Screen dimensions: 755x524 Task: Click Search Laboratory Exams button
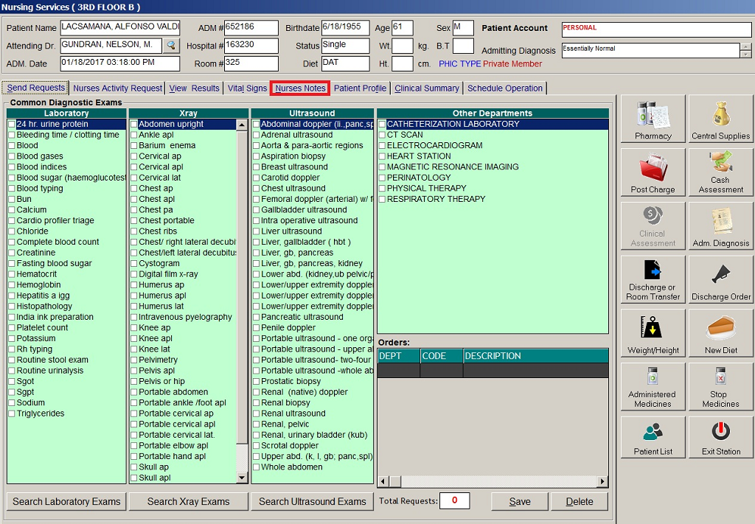[x=66, y=502]
